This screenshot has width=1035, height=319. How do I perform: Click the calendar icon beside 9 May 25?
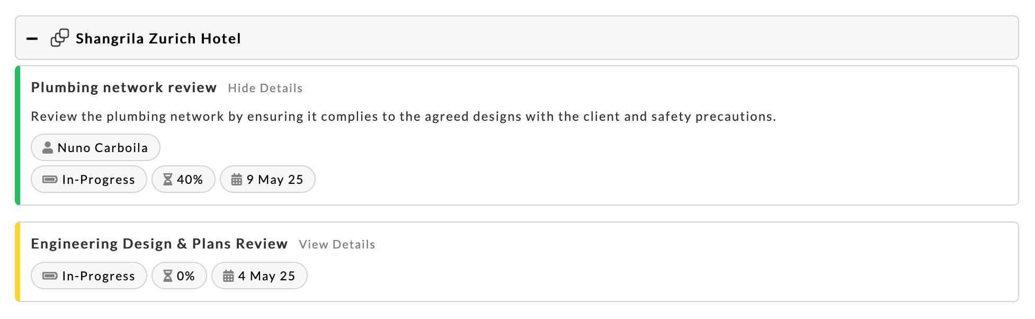[x=237, y=180]
